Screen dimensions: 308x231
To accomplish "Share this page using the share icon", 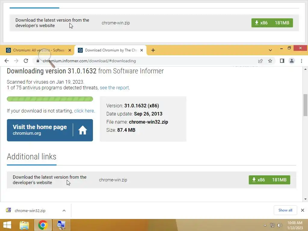I will click(x=260, y=61).
